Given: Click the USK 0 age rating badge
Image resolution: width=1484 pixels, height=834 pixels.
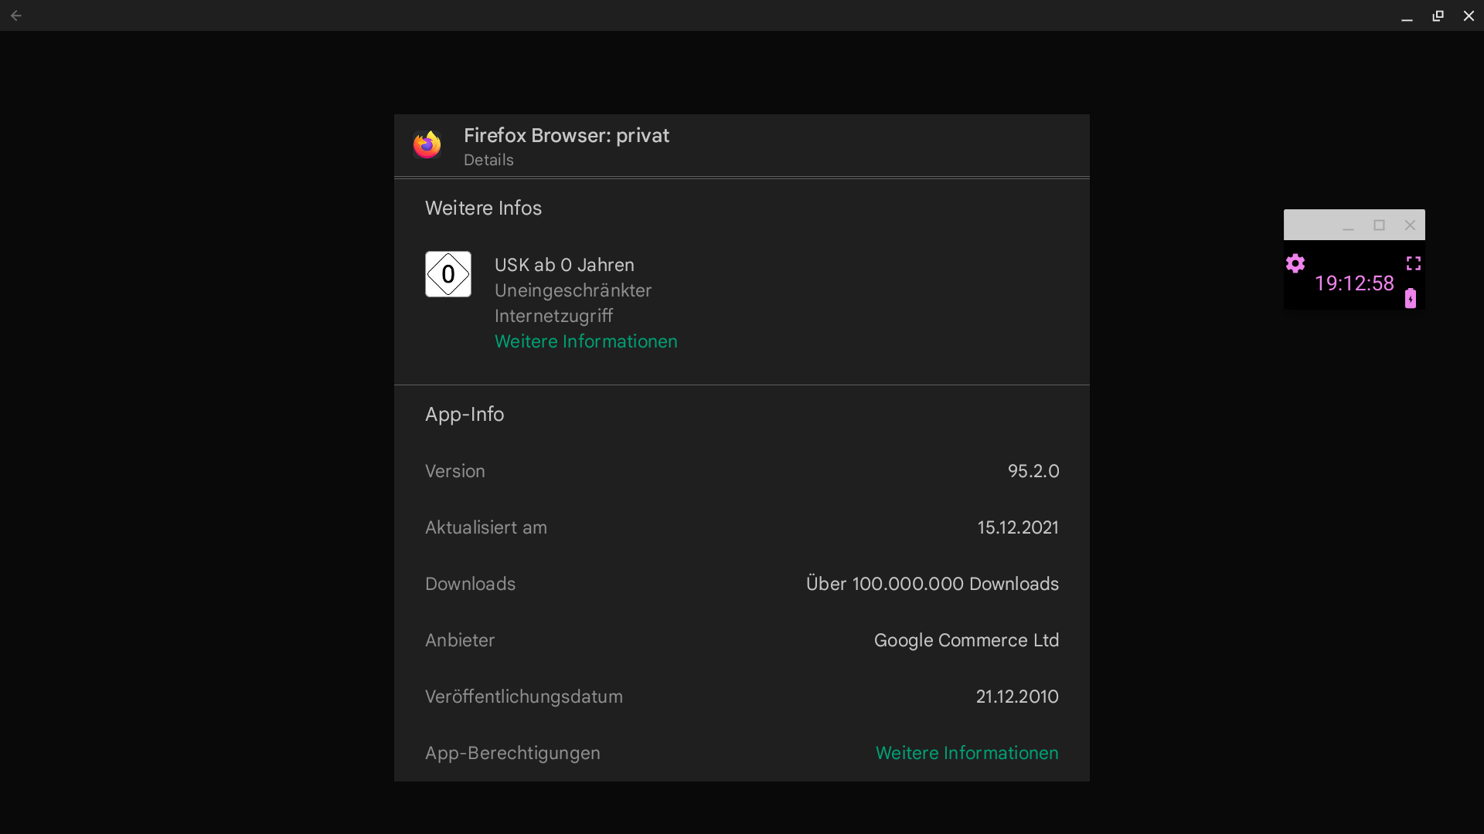Looking at the screenshot, I should [x=448, y=274].
